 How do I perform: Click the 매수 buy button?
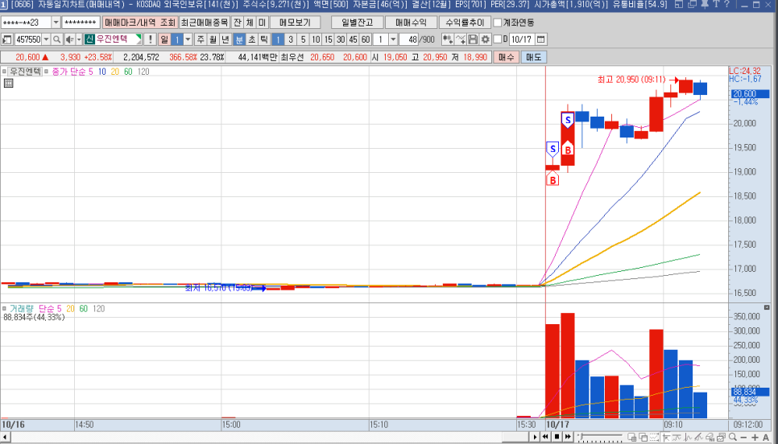point(506,57)
